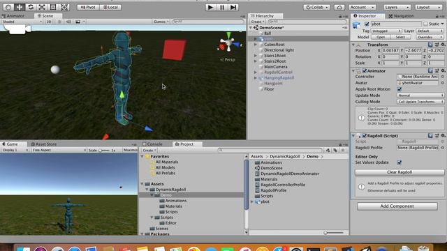
Task: Expand Stairs1Root in Hierarchy
Action: click(256, 56)
